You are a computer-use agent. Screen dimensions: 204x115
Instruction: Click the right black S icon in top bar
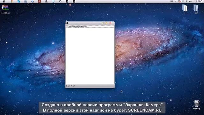coord(74,1)
